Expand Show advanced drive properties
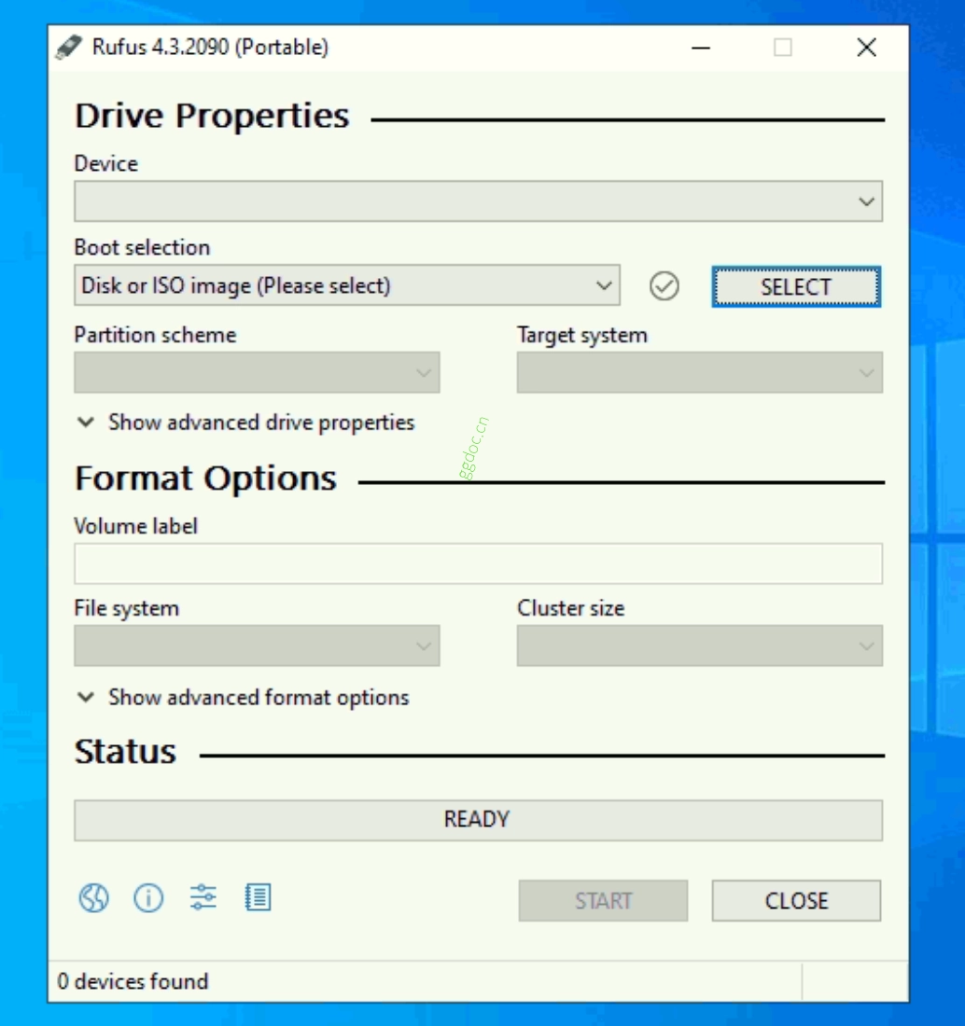This screenshot has width=965, height=1026. (x=245, y=423)
